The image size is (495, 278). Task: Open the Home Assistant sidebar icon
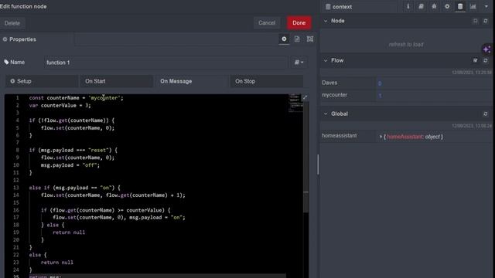tap(434, 6)
